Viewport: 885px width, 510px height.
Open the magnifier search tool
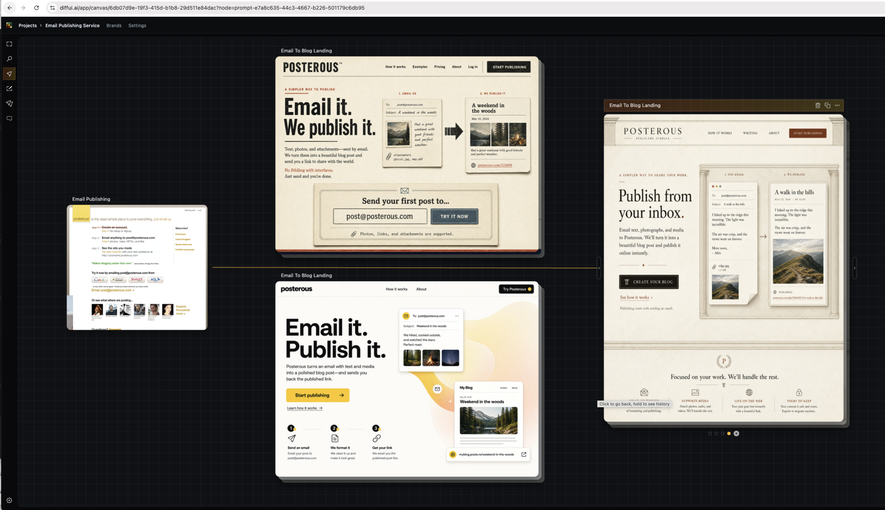coord(9,59)
